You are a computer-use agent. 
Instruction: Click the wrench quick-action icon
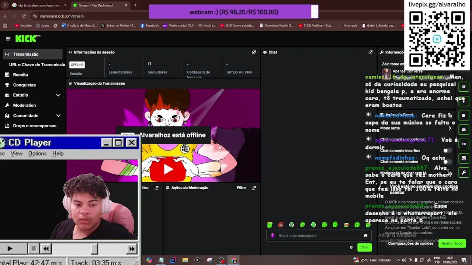tap(464, 173)
